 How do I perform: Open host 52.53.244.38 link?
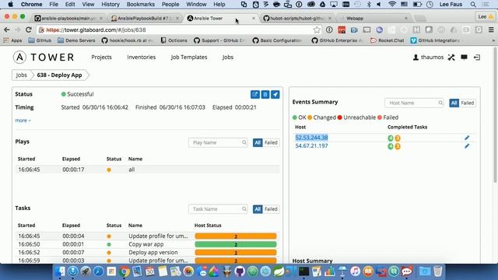tap(311, 138)
